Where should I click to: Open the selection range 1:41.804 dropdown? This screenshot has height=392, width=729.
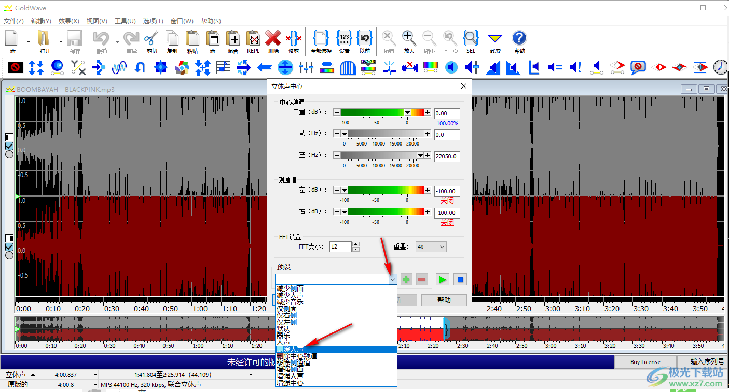251,375
